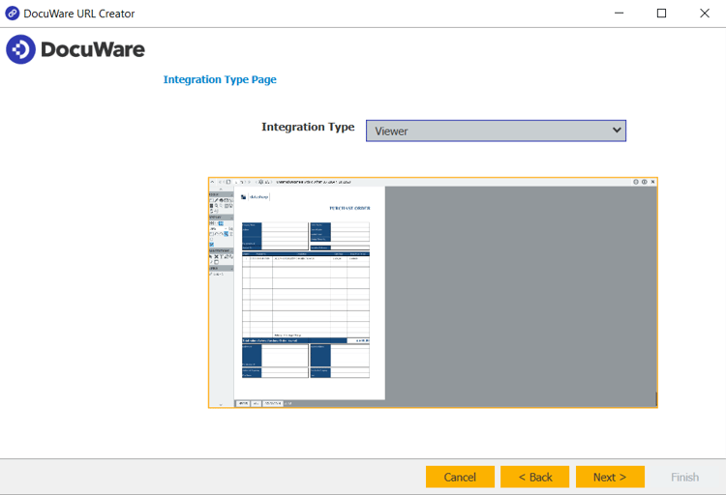Image resolution: width=726 pixels, height=495 pixels.
Task: Click the PURCHASE ORDER heading in preview
Action: pos(348,207)
